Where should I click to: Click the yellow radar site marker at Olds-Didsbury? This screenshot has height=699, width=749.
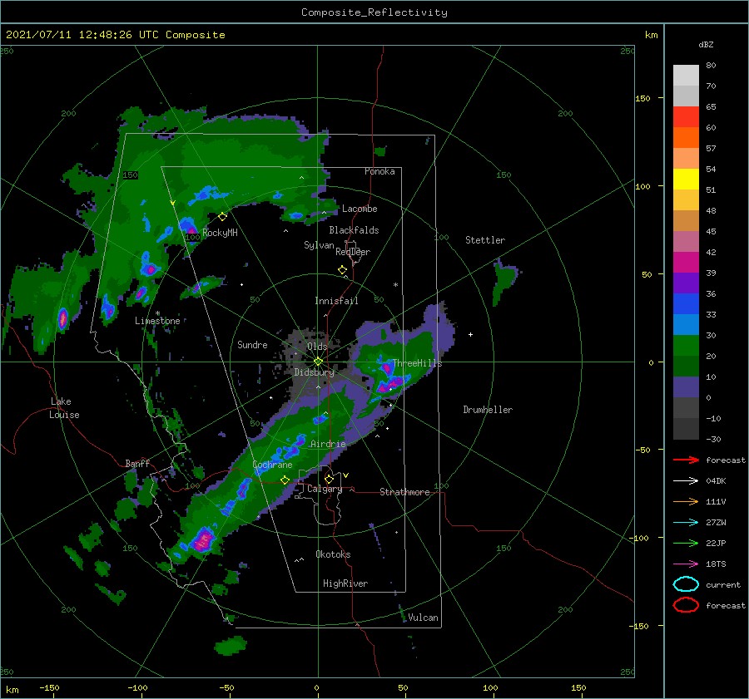tap(318, 362)
